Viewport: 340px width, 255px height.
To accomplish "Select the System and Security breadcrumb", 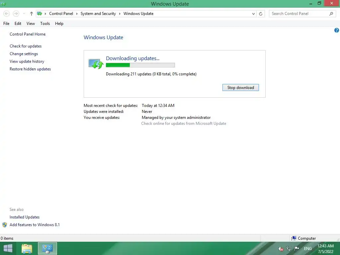I will pyautogui.click(x=98, y=14).
